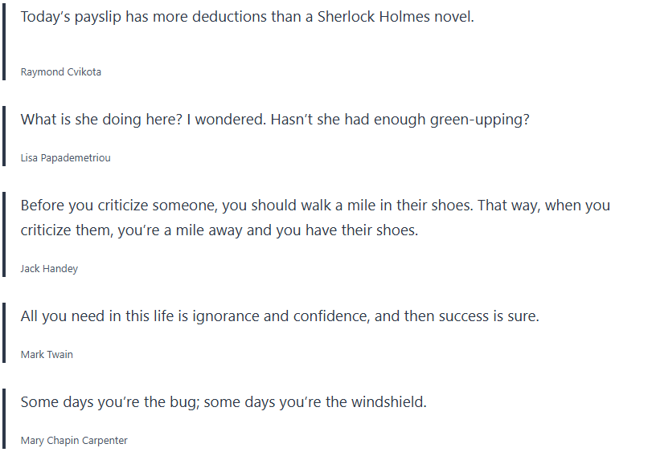
Task: Click the line "criticize them, you're a mile away"
Action: coord(219,230)
